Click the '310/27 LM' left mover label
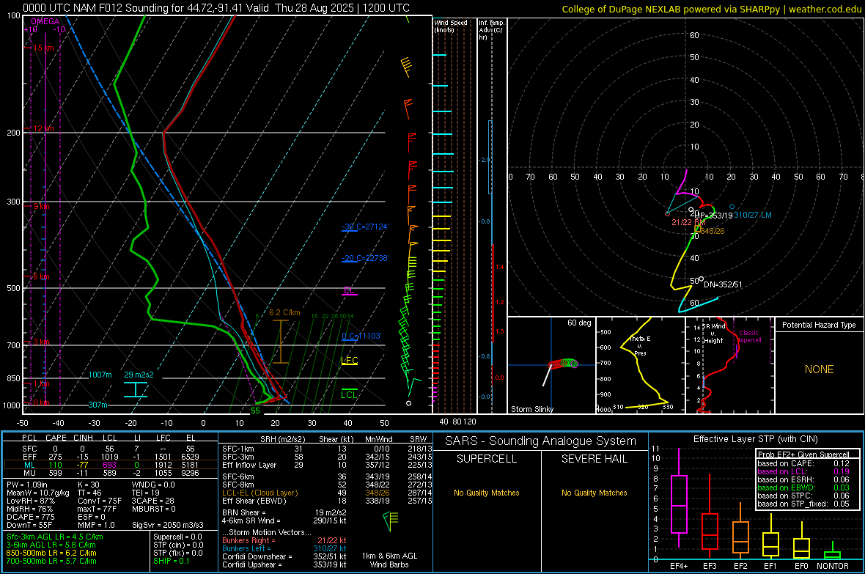 point(753,216)
